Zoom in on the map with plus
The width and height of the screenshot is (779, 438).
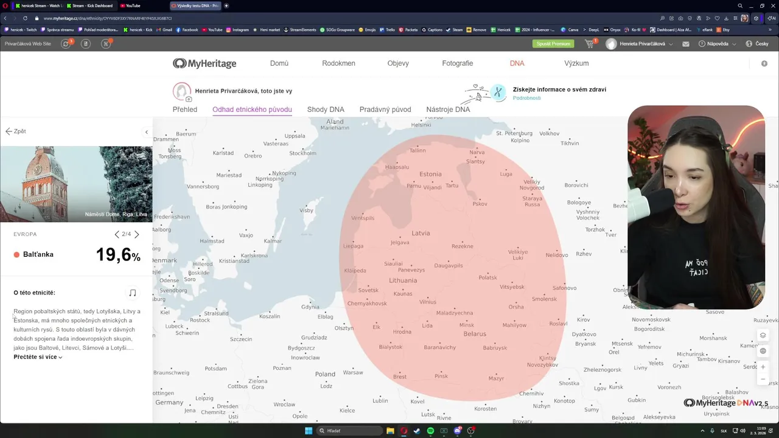tap(763, 367)
